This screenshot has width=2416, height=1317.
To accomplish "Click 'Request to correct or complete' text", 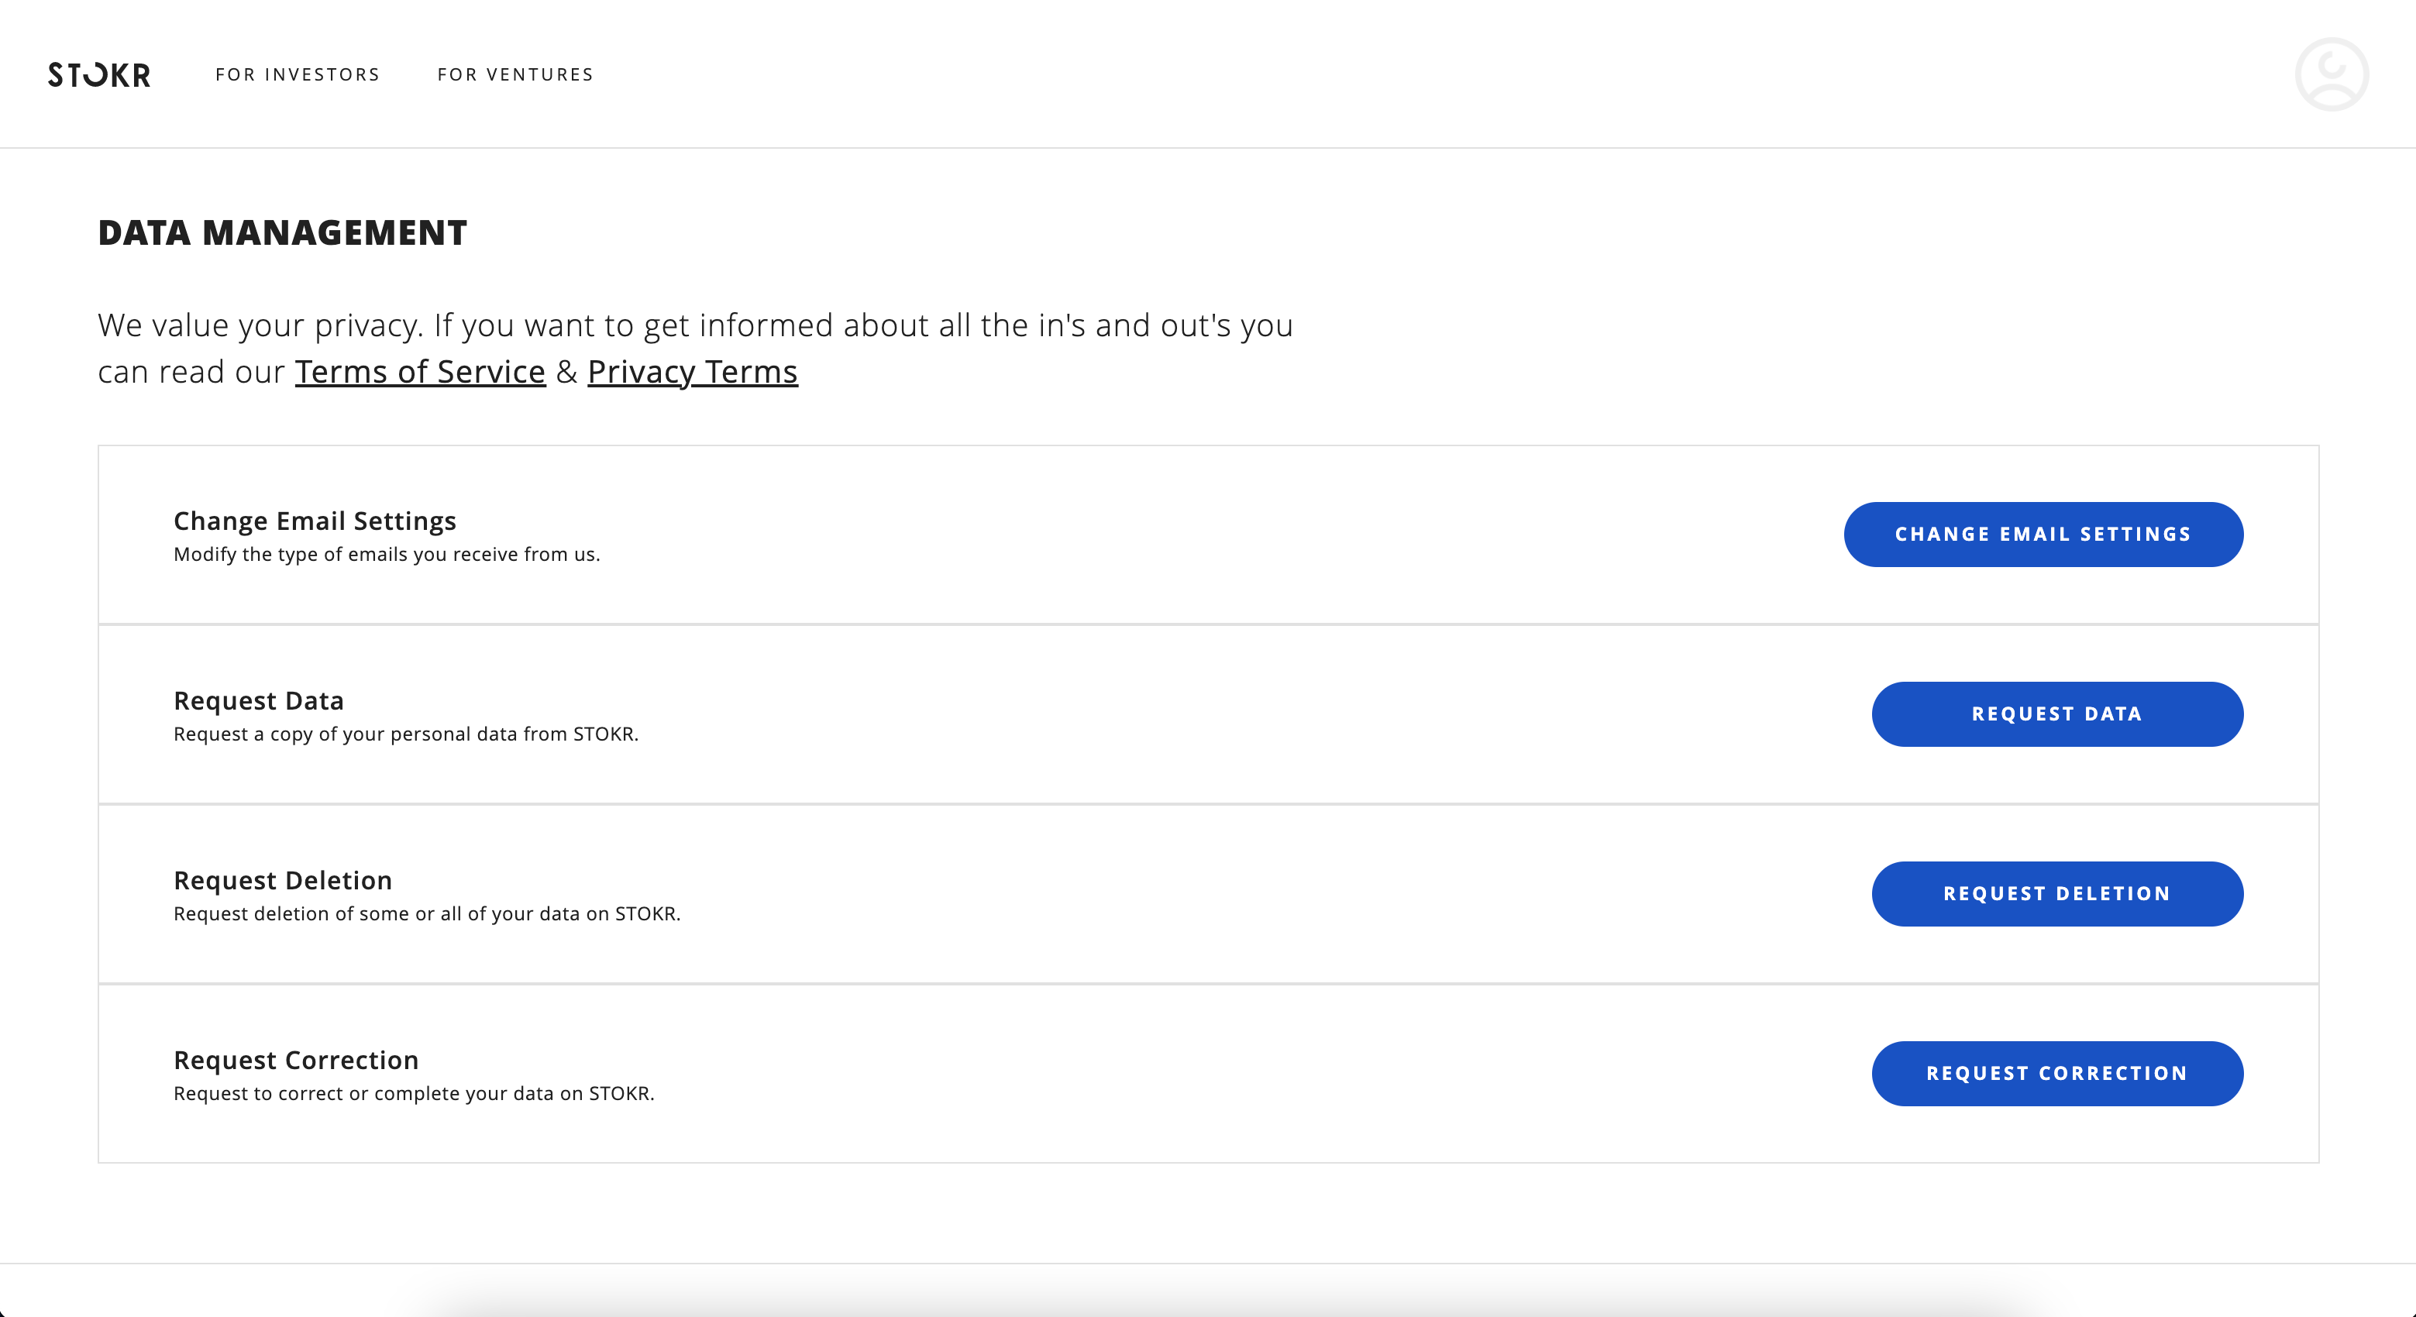I will (414, 1094).
